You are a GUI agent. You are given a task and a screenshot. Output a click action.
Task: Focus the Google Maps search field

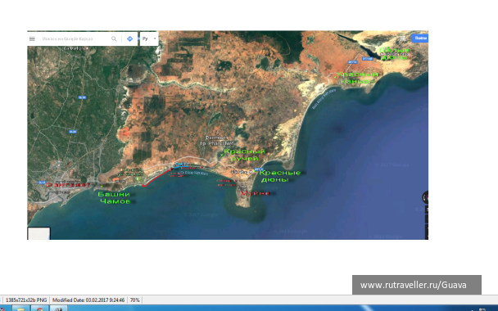coord(75,38)
